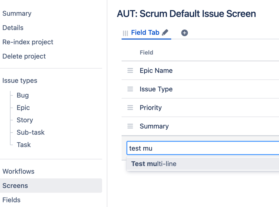The width and height of the screenshot is (279, 207).
Task: Grab the Field Tab reorder handle
Action: tap(125, 33)
